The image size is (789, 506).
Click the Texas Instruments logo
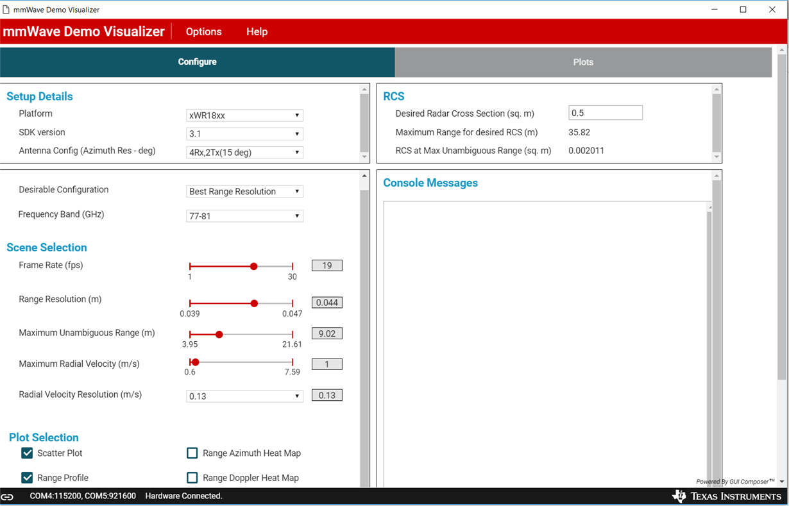[x=727, y=496]
